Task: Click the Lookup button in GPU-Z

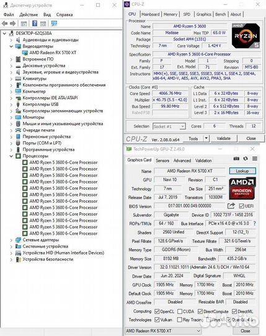Action: pos(242,171)
